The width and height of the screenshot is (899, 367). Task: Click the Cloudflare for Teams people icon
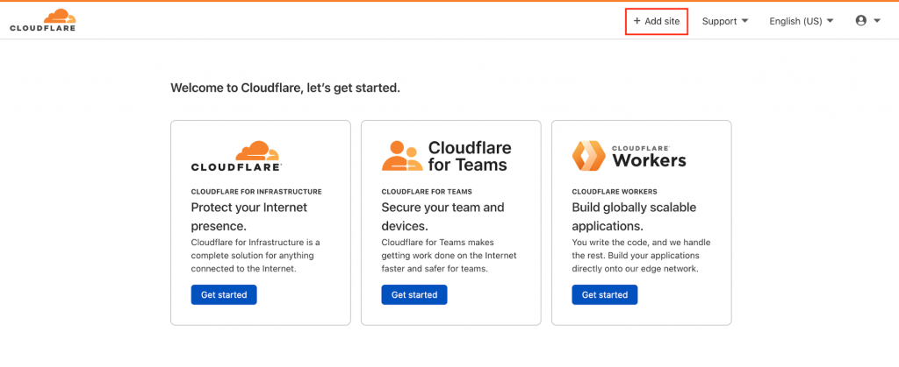pos(402,155)
